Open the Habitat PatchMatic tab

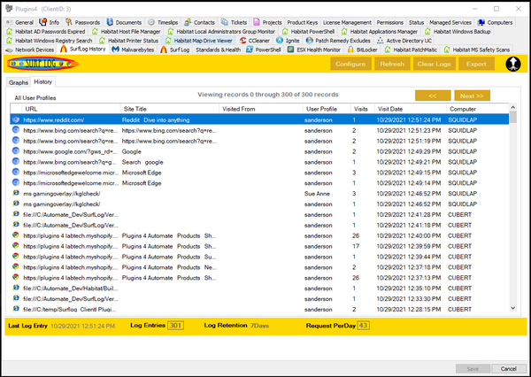pyautogui.click(x=411, y=50)
